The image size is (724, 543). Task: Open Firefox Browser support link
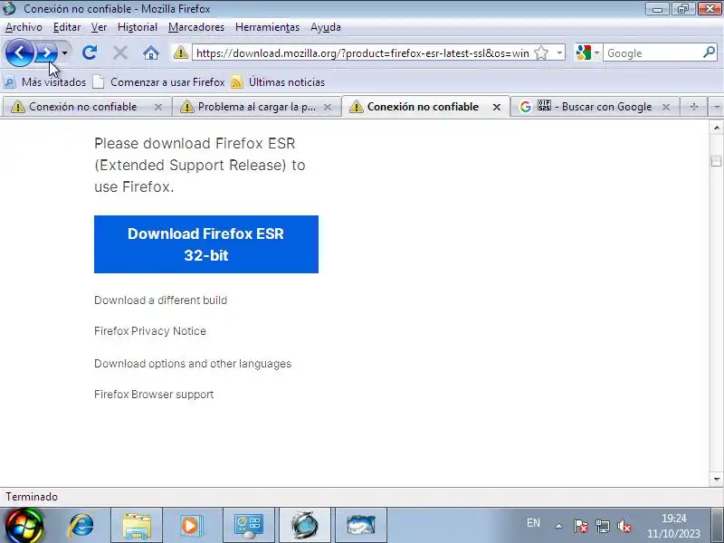coord(154,395)
